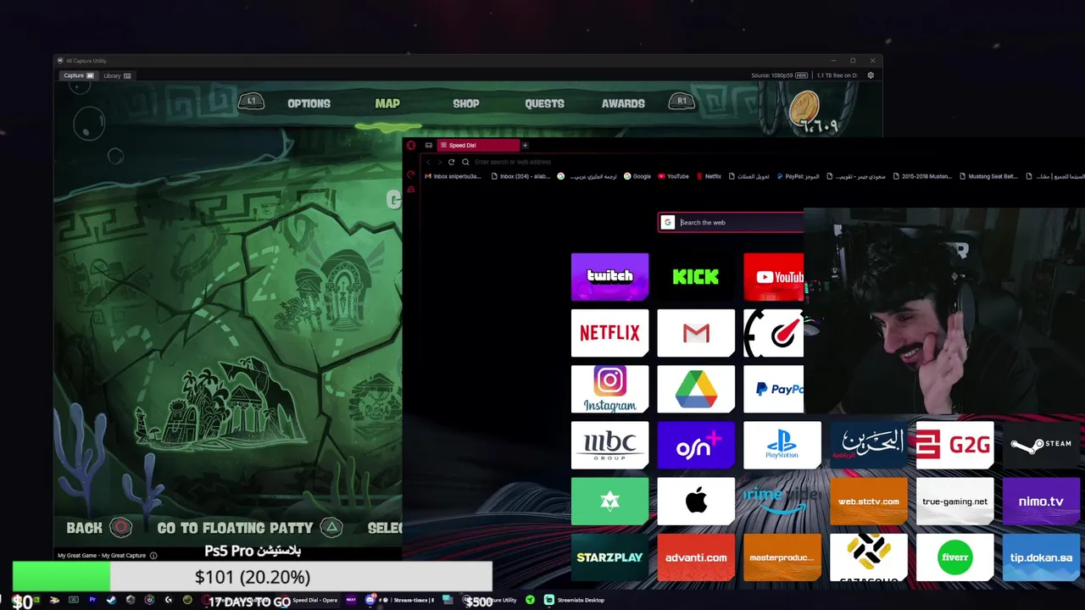This screenshot has width=1085, height=610.
Task: Select OPTIONS in the game menu
Action: pyautogui.click(x=309, y=103)
